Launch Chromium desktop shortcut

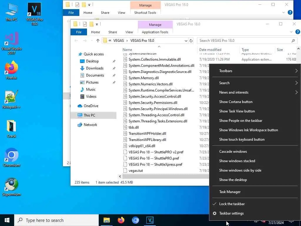point(11,158)
